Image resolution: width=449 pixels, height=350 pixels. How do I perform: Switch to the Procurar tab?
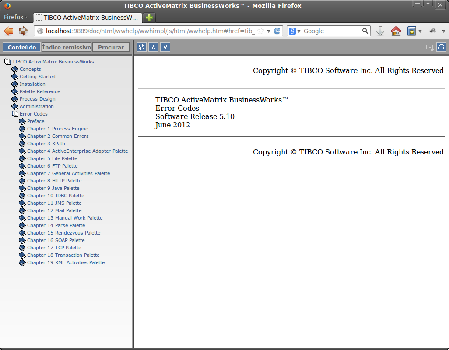111,47
